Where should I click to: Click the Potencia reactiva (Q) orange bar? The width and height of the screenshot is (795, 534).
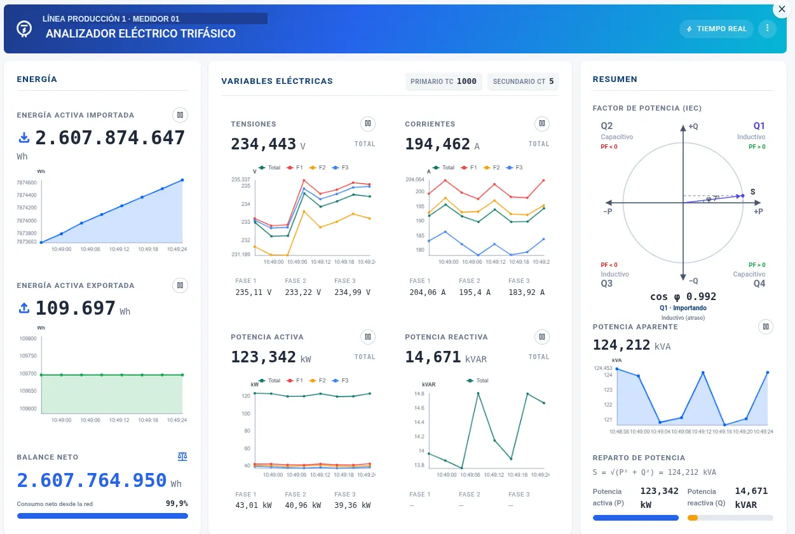693,518
